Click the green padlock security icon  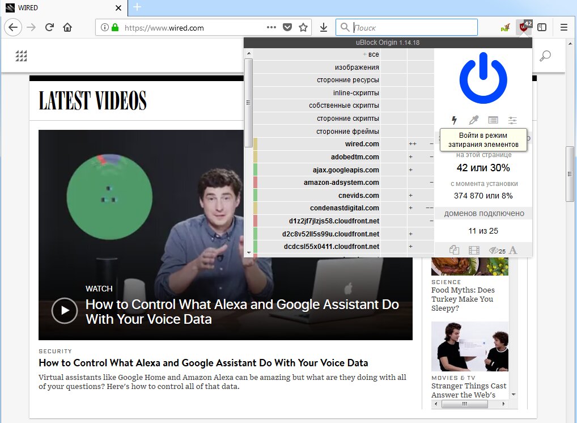(x=115, y=27)
